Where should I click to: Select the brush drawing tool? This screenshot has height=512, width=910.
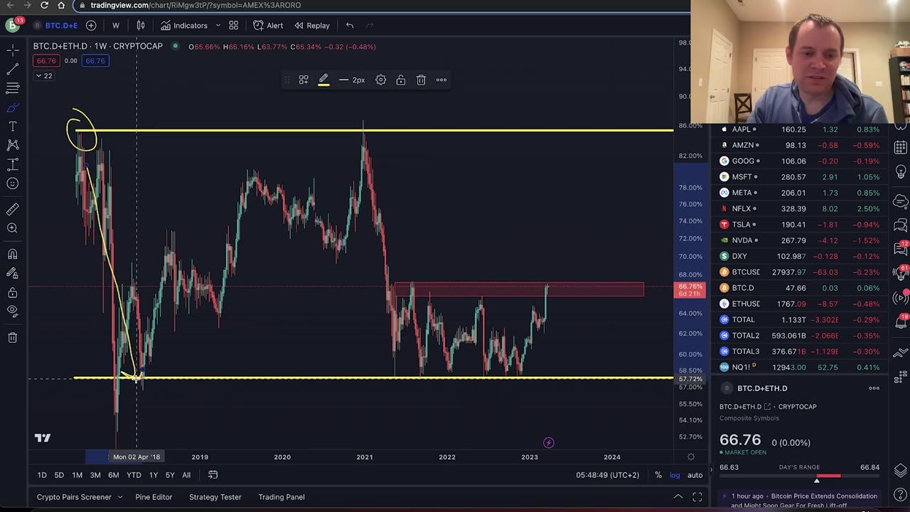pyautogui.click(x=12, y=107)
